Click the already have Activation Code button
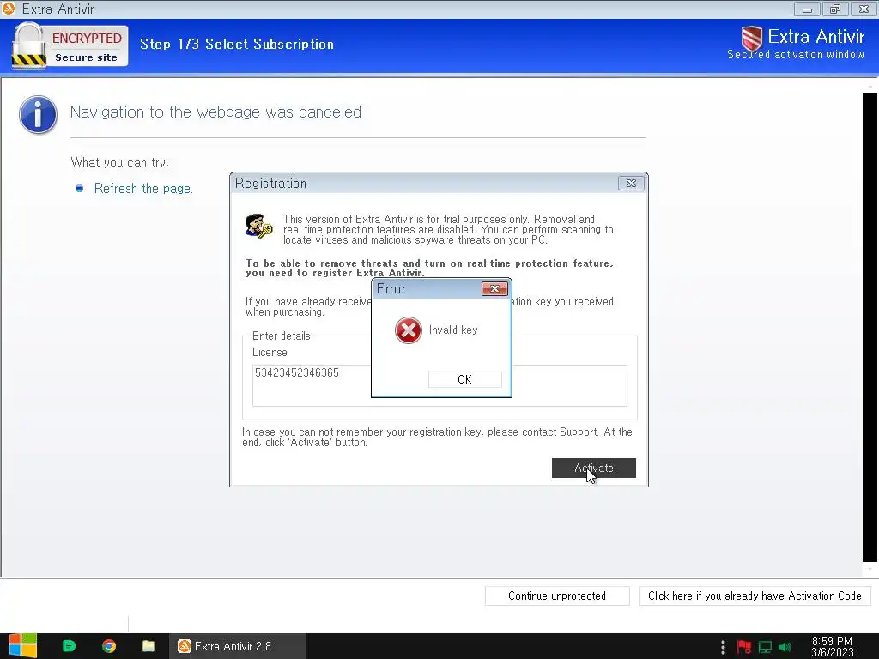The width and height of the screenshot is (879, 659). click(755, 596)
